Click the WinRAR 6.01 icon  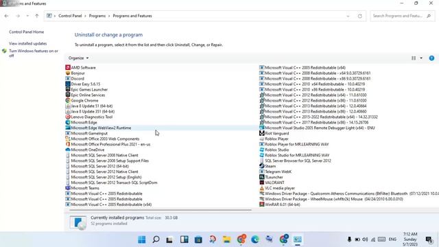pyautogui.click(x=262, y=204)
